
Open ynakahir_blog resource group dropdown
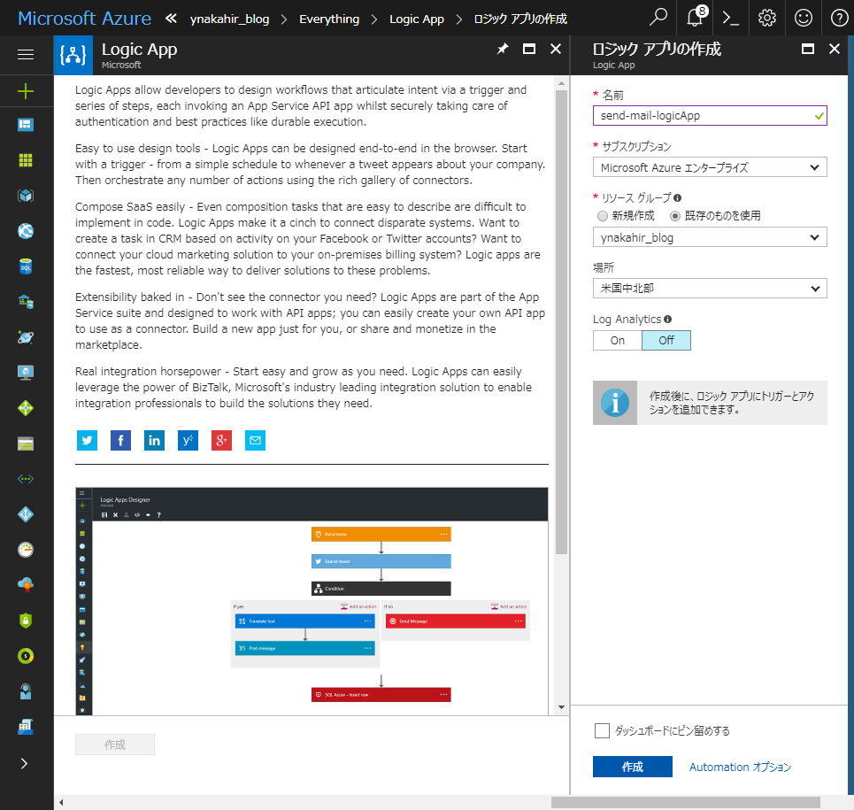coord(710,237)
